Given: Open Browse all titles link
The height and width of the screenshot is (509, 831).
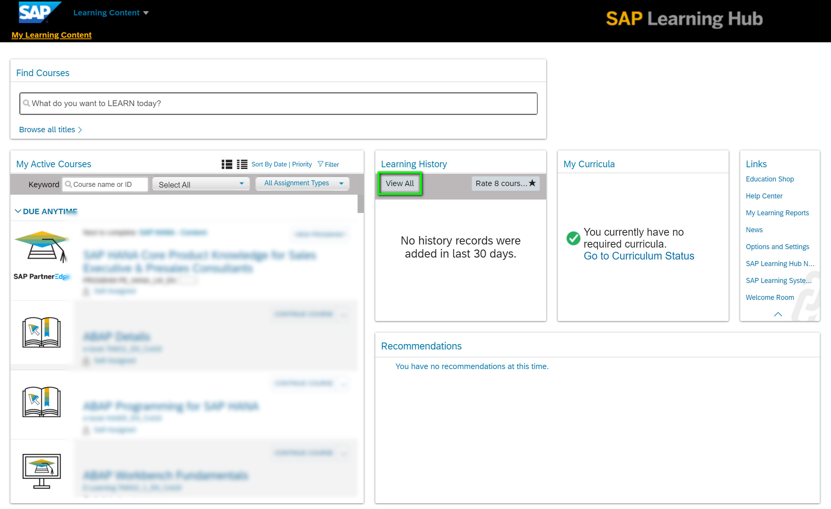Looking at the screenshot, I should (x=50, y=130).
